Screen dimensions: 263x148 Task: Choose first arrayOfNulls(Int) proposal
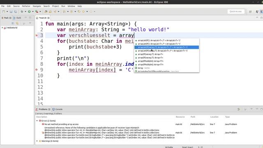pyautogui.click(x=167, y=61)
